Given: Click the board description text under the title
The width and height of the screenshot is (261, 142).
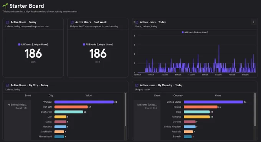Looking at the screenshot, I should (40, 12).
